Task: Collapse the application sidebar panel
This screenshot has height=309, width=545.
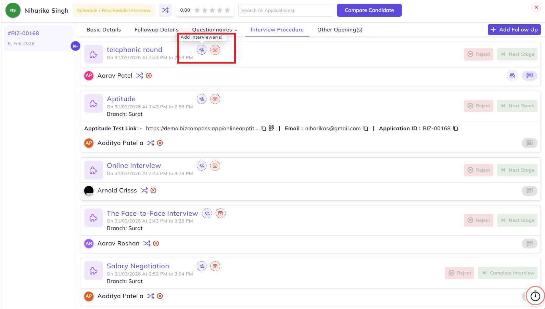Action: click(75, 46)
